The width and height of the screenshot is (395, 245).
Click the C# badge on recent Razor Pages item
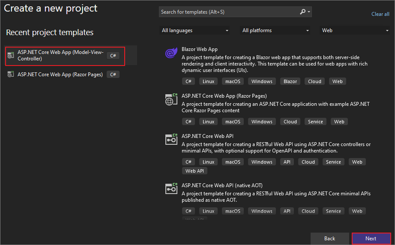[113, 75]
